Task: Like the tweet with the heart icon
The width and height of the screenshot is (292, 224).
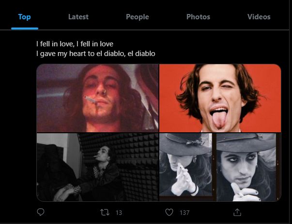Action: [169, 212]
